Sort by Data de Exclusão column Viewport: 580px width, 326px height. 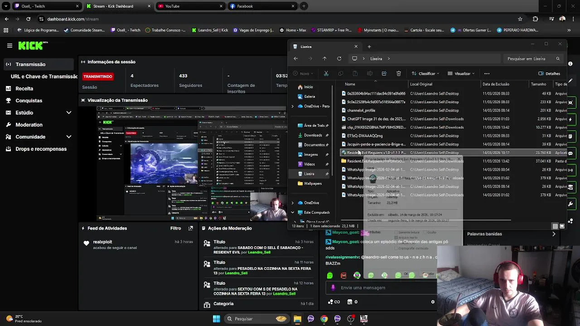coord(496,84)
